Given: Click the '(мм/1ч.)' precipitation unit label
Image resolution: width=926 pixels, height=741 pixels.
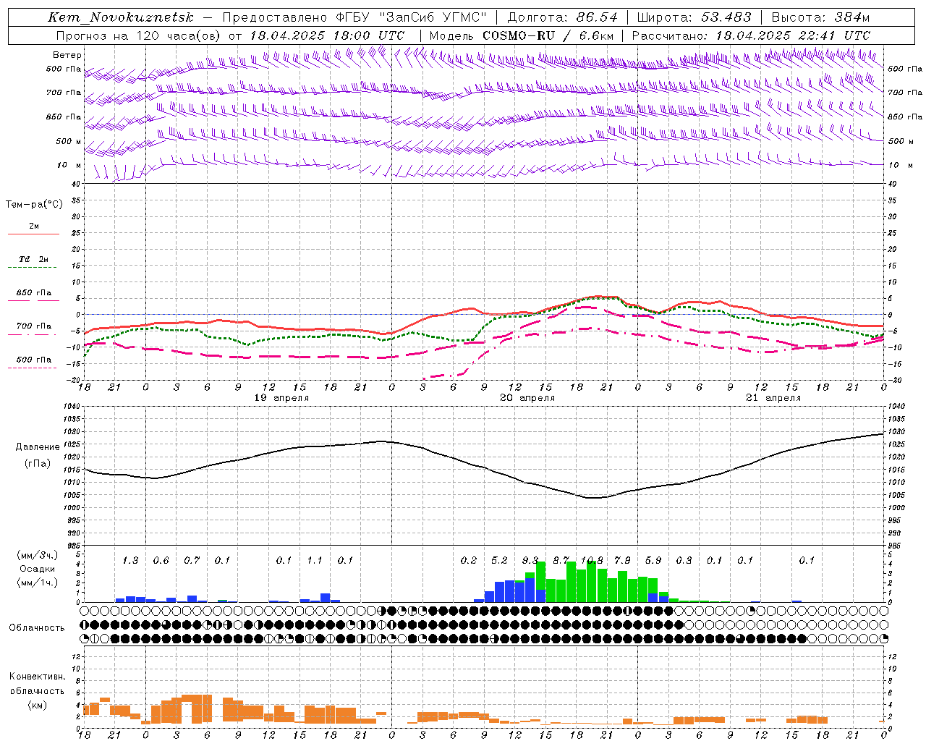Looking at the screenshot, I should click(x=35, y=583).
